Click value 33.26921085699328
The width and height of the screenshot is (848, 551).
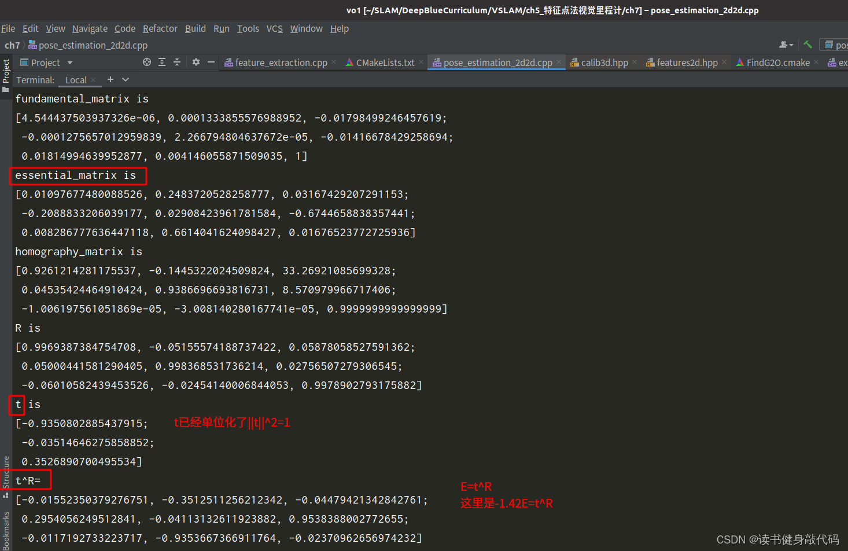pos(337,271)
